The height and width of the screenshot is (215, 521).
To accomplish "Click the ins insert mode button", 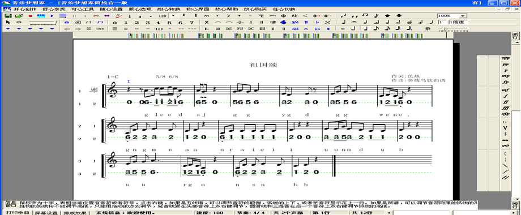I will (x=100, y=29).
